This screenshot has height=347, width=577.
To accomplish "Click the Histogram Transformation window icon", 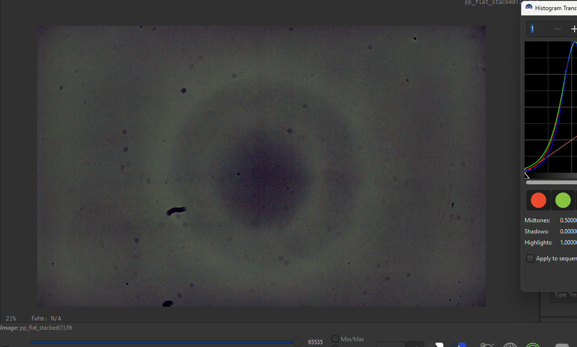I will coord(529,8).
